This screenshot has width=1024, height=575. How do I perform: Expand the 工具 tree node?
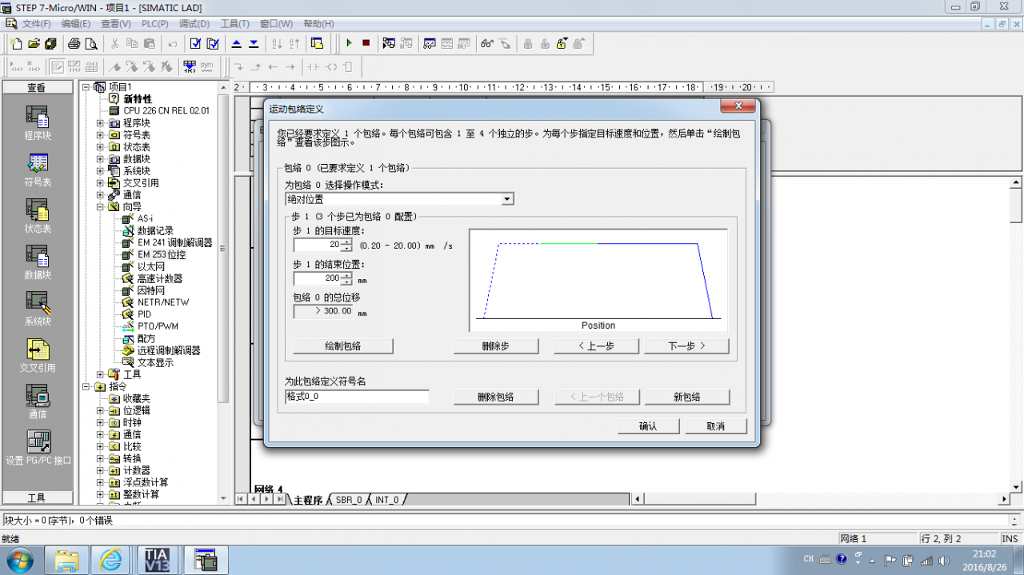coord(100,374)
